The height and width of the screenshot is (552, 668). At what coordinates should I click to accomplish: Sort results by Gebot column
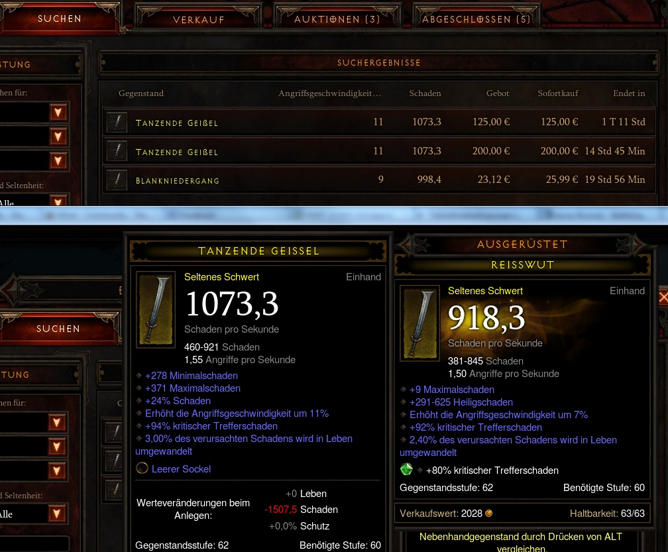coord(497,93)
